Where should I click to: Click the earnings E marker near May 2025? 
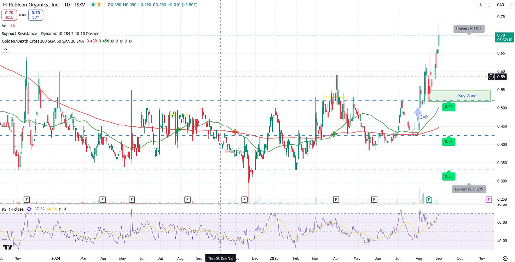pyautogui.click(x=374, y=200)
